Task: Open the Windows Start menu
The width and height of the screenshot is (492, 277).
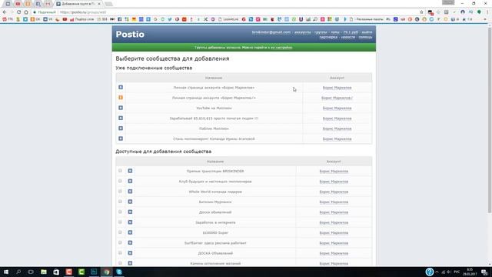Action: tap(6, 272)
